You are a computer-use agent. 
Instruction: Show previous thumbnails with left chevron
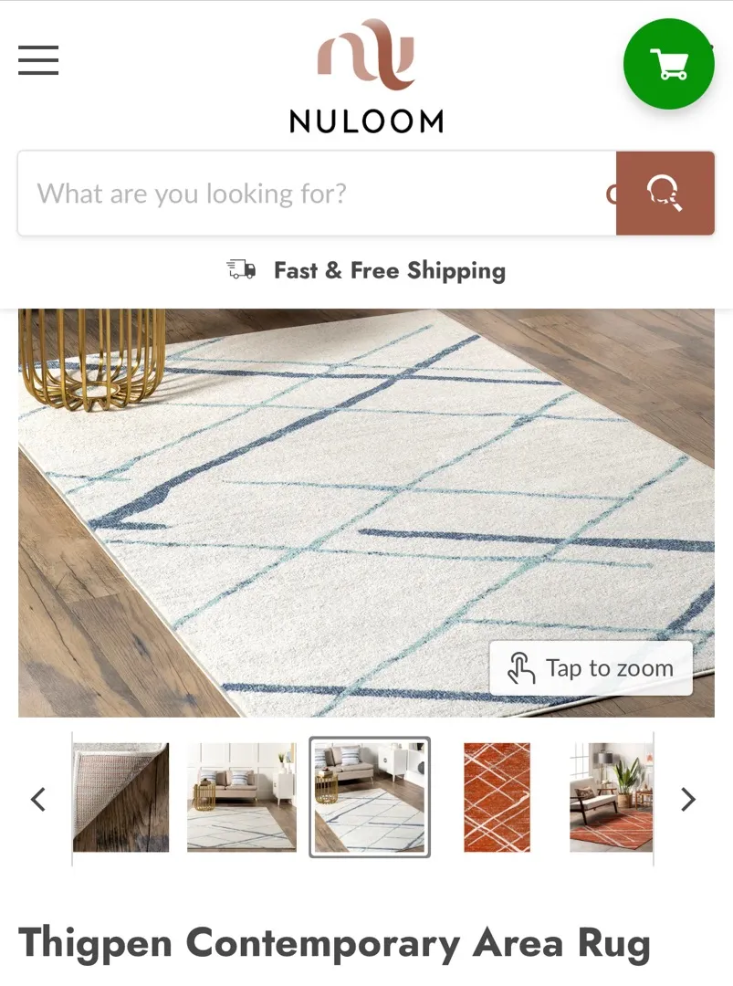click(x=38, y=799)
